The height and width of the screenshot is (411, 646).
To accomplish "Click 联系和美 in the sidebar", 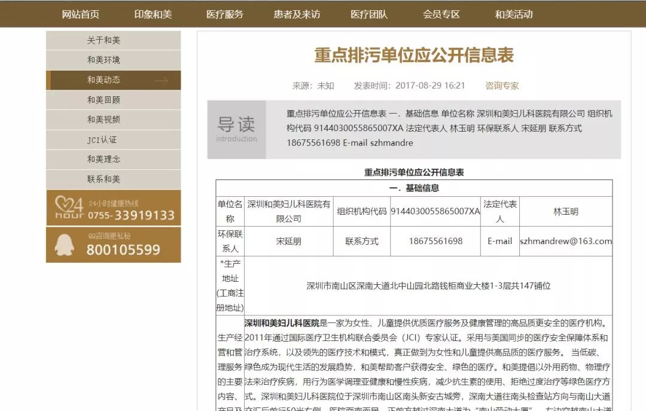I will [x=103, y=179].
